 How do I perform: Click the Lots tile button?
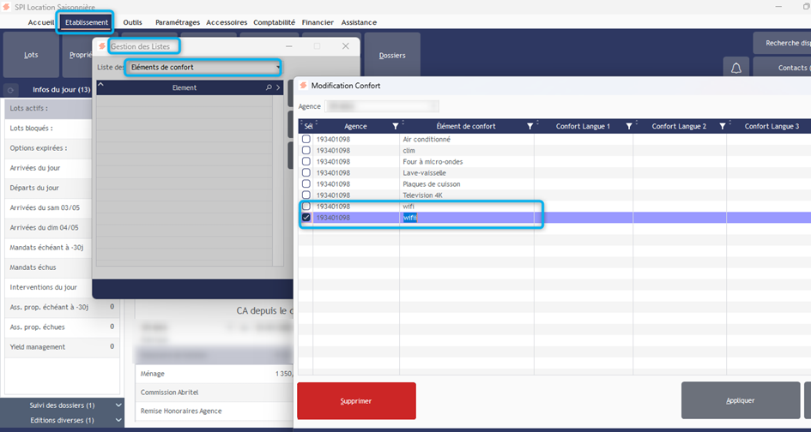pyautogui.click(x=31, y=55)
